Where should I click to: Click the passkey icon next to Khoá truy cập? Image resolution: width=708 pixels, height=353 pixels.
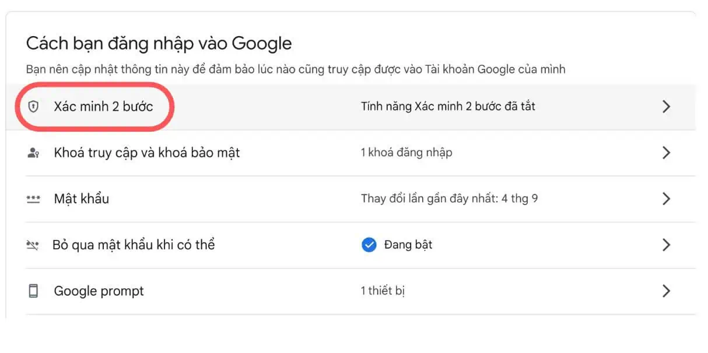35,153
